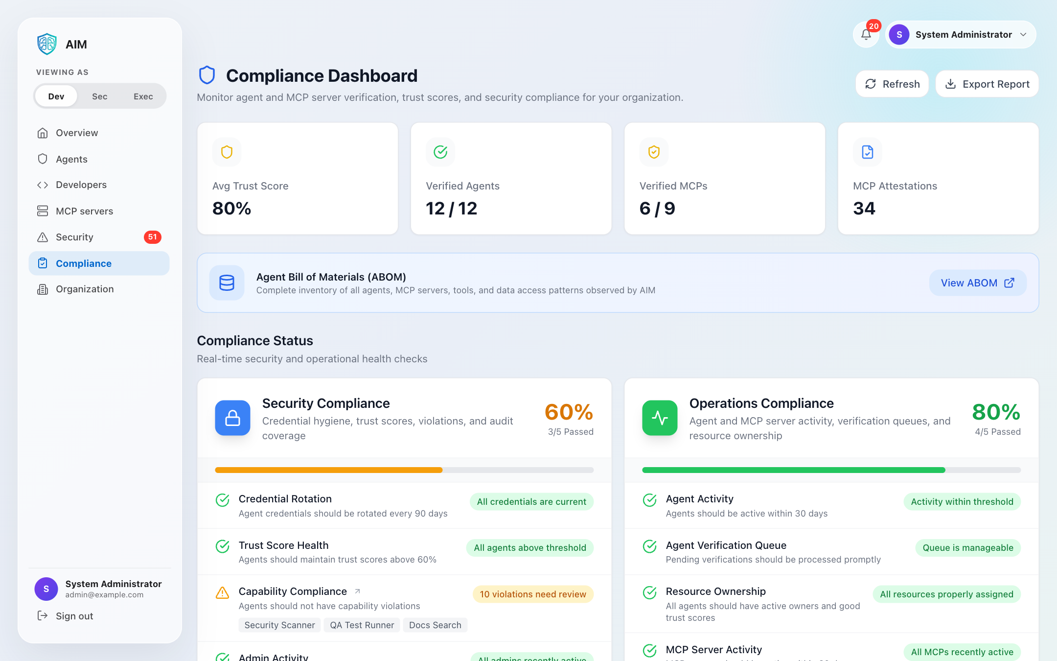
Task: Click the Security Compliance lock icon
Action: (x=232, y=418)
